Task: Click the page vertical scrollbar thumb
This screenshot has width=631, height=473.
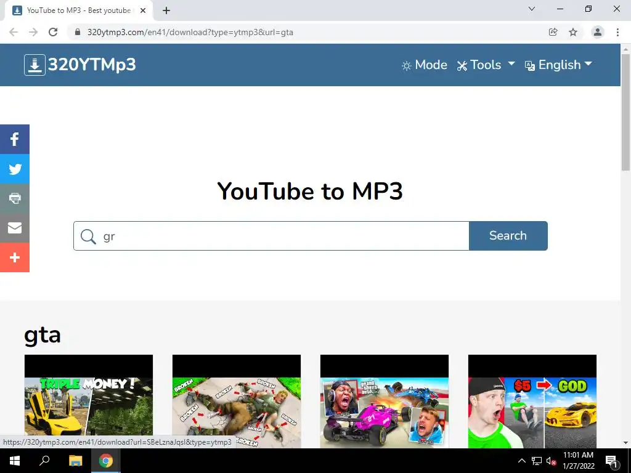Action: point(625,113)
